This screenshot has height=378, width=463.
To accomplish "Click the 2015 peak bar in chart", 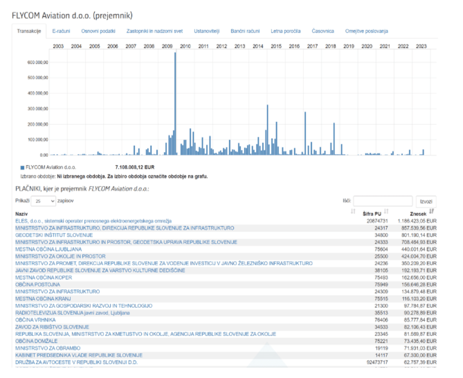I will coord(268,130).
